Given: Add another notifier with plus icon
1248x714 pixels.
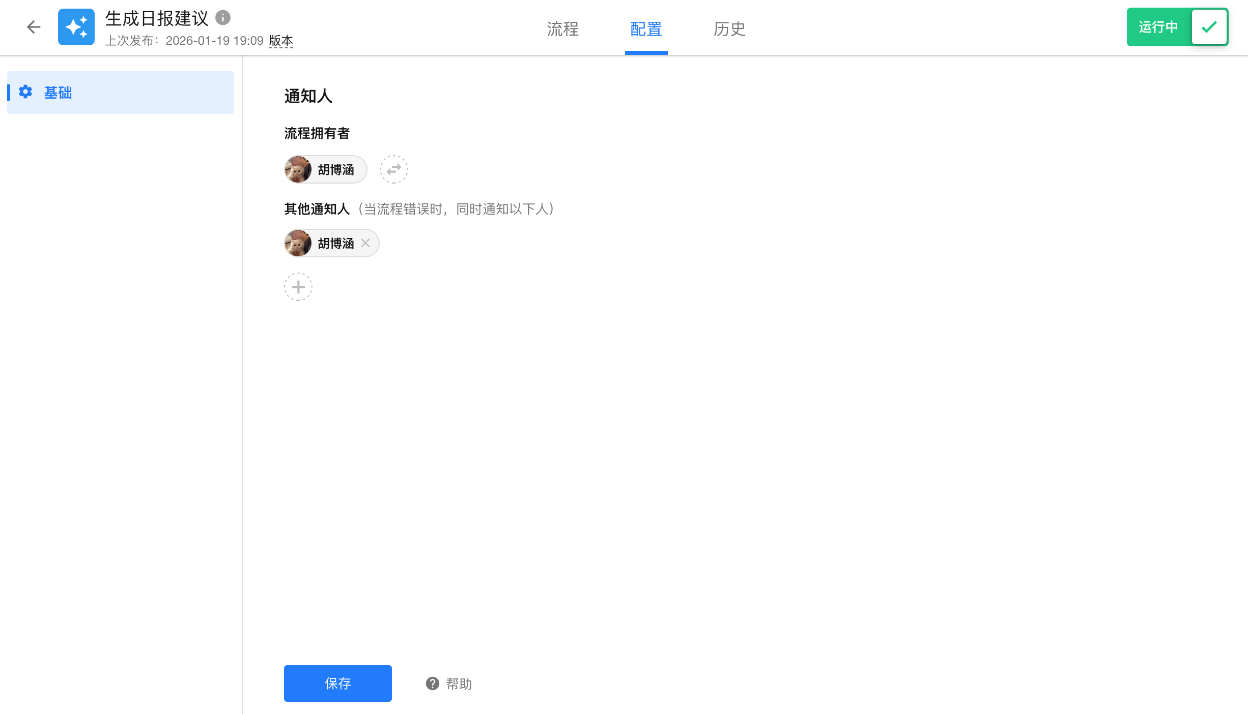Looking at the screenshot, I should tap(298, 287).
